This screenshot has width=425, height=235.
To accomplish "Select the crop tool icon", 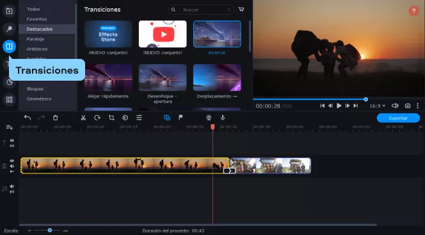I will click(x=111, y=118).
